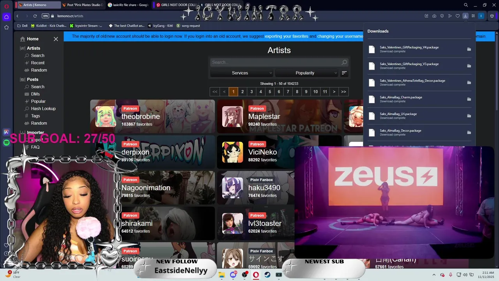Open the Dell bookmark
The width and height of the screenshot is (499, 281).
[x=22, y=26]
